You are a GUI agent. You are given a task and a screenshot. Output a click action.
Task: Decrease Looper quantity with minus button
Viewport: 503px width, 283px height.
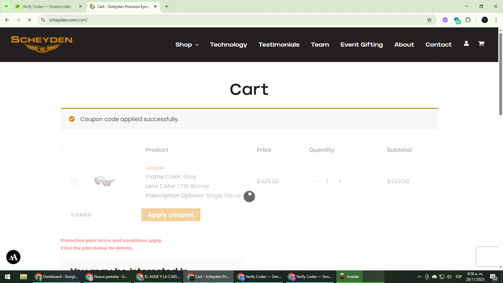[315, 181]
